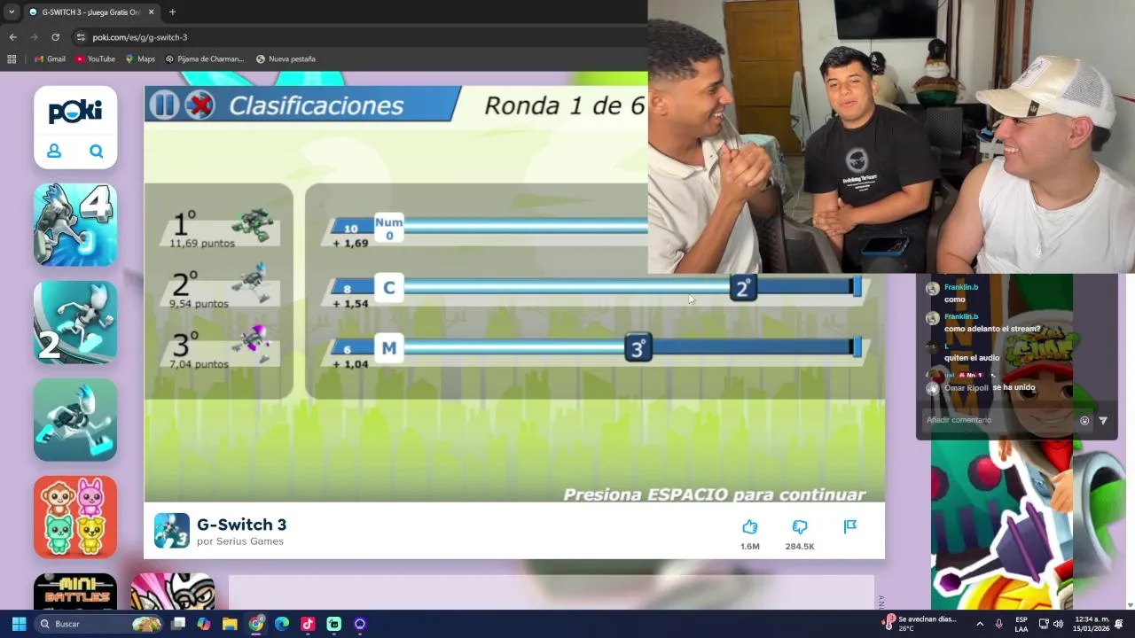1135x638 pixels.
Task: Click Presiona ESPACIO para continuar
Action: (x=715, y=494)
